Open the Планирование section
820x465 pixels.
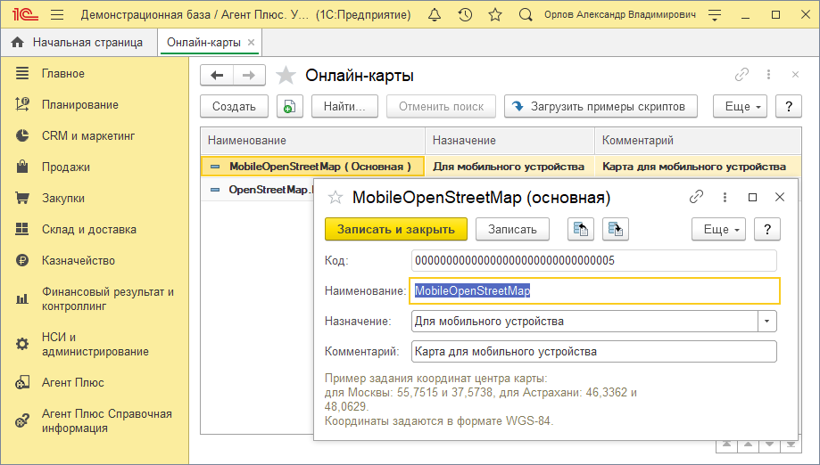[80, 104]
